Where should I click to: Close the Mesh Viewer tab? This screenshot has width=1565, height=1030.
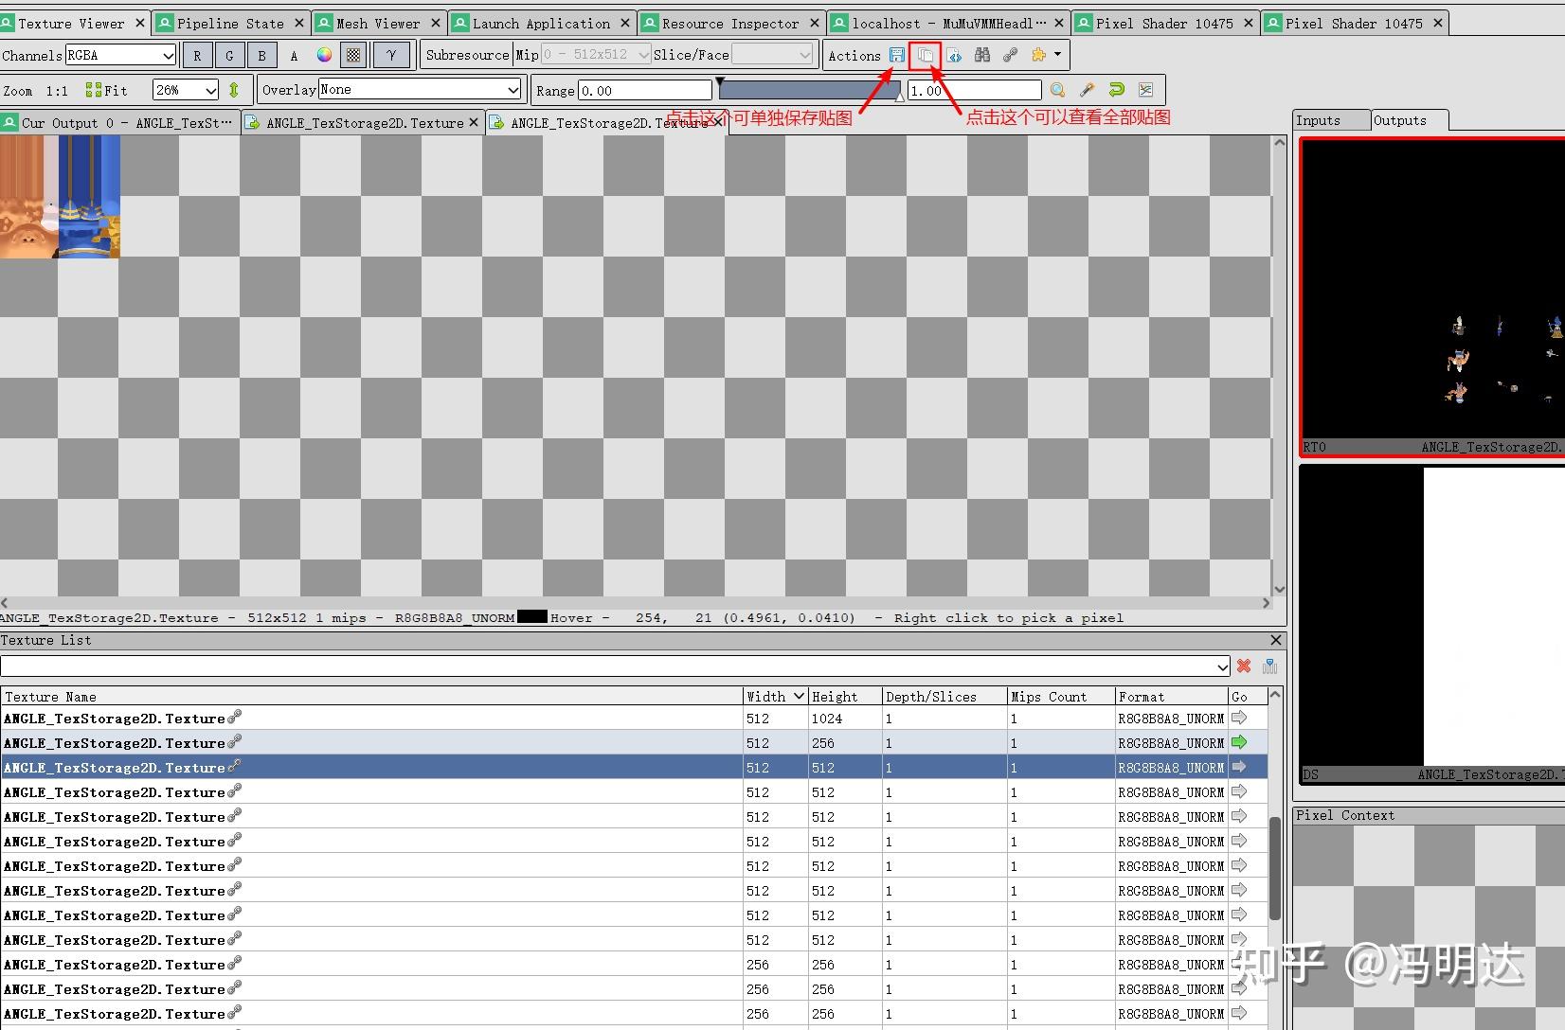coord(436,23)
